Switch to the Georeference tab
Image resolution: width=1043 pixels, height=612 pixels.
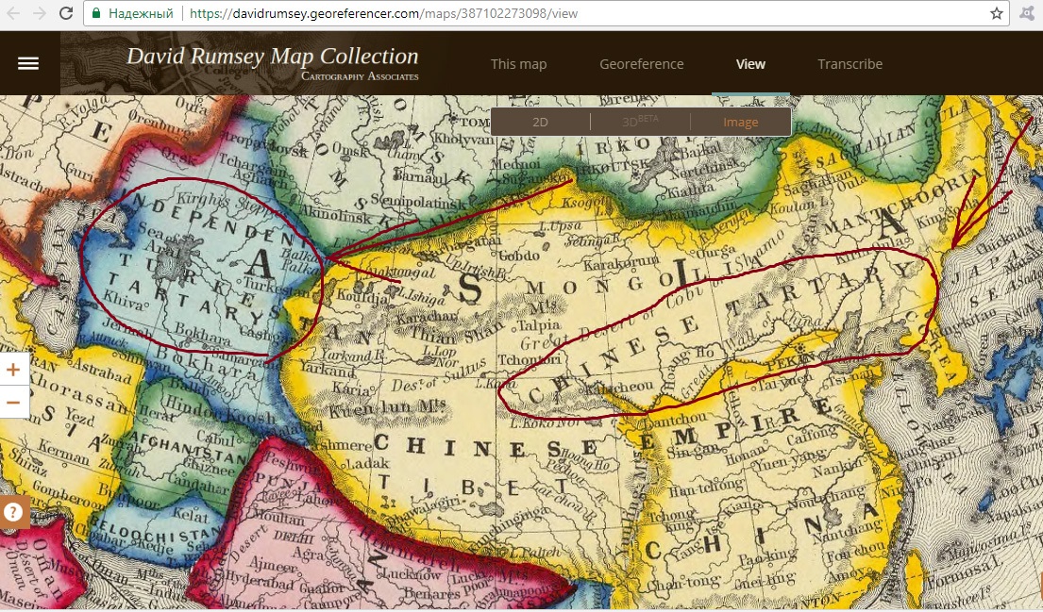point(641,64)
